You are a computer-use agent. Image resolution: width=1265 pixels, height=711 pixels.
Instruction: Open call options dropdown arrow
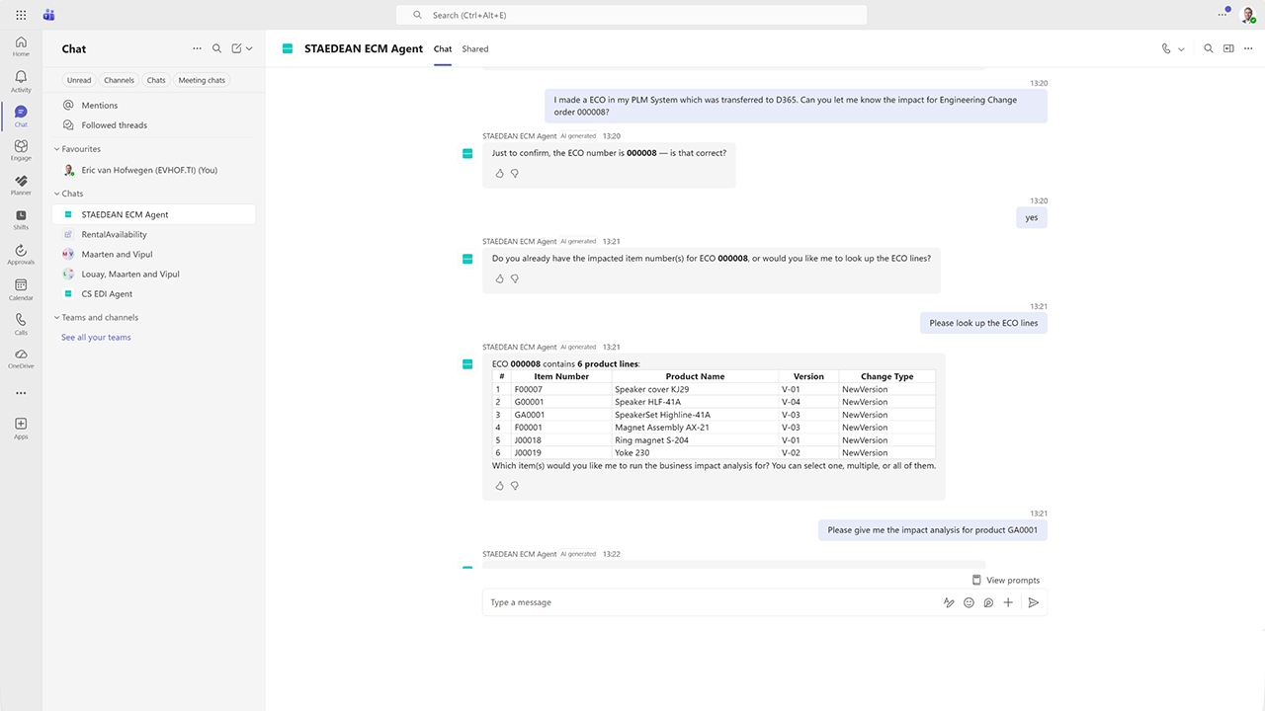click(x=1181, y=48)
